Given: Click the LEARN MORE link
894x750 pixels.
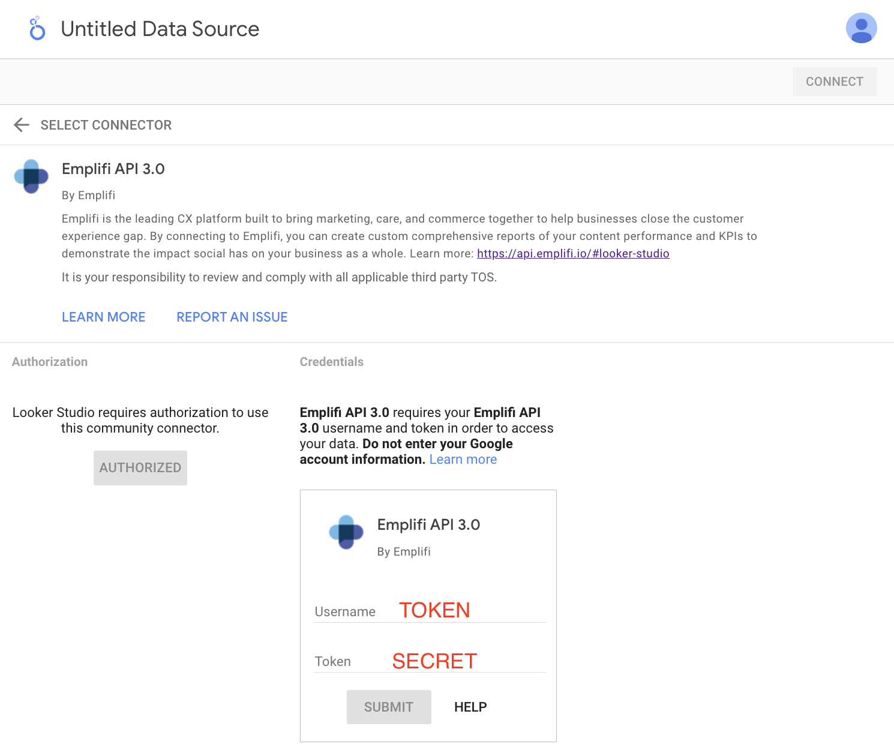Looking at the screenshot, I should tap(103, 317).
